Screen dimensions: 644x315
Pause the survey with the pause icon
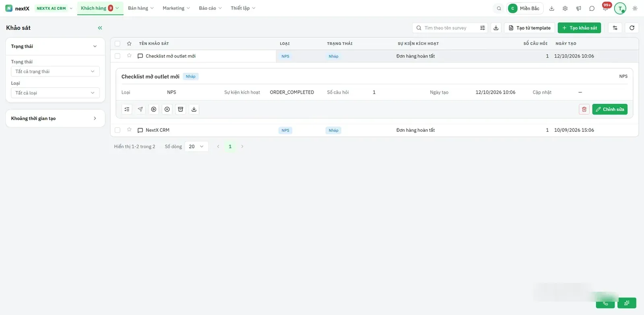[167, 109]
